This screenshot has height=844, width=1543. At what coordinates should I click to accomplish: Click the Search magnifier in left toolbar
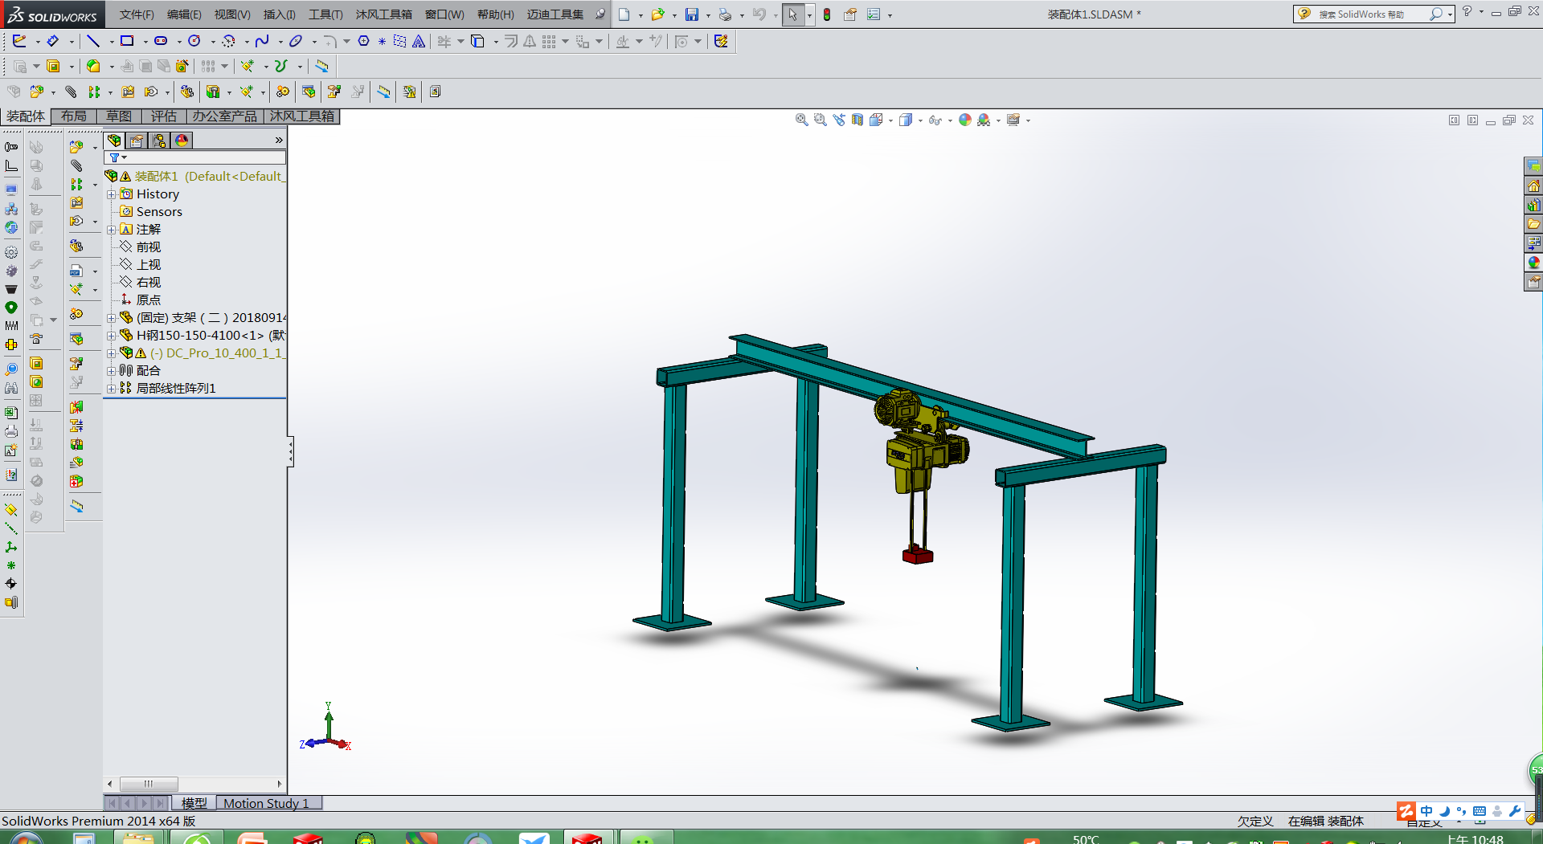pyautogui.click(x=11, y=369)
